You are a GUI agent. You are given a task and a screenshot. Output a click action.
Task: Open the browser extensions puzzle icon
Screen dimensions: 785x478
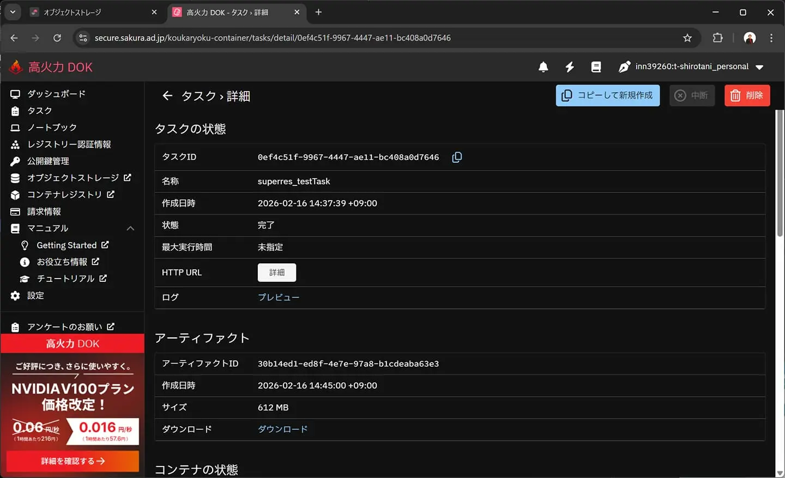pyautogui.click(x=717, y=38)
